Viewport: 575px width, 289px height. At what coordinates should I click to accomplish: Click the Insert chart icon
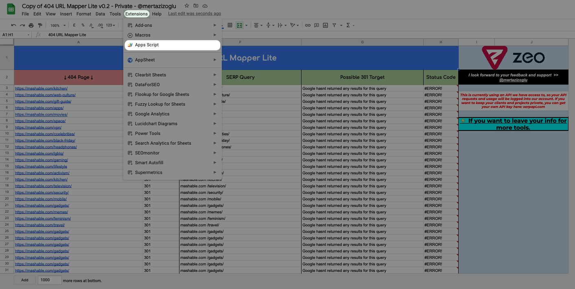pyautogui.click(x=325, y=25)
